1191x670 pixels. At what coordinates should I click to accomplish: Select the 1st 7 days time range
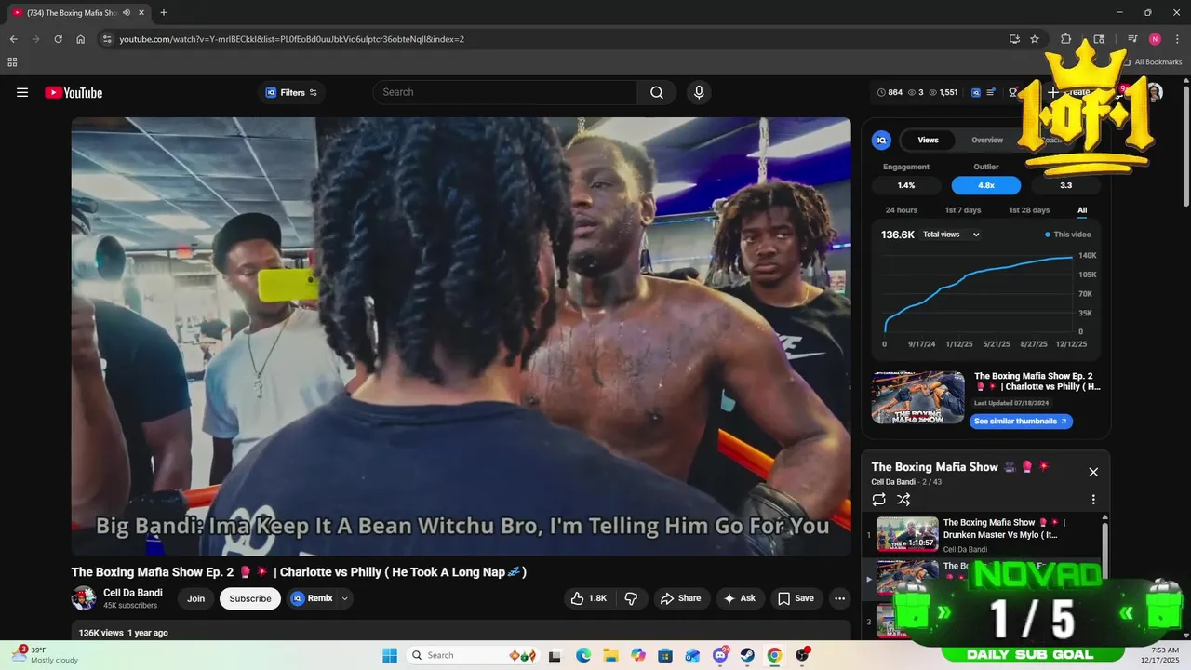[x=963, y=210]
